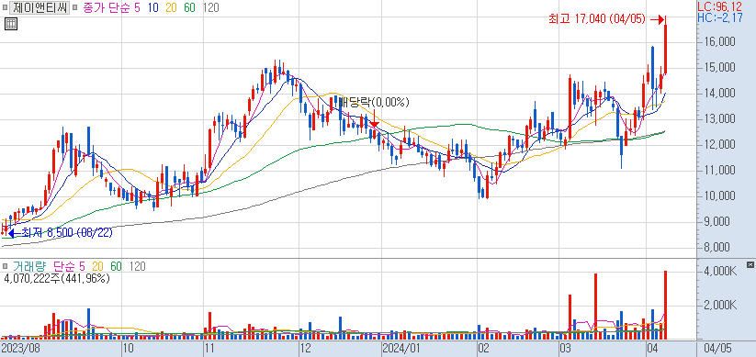
Task: Click the 최고 17,040 (04/05) high annotation
Action: (597, 19)
